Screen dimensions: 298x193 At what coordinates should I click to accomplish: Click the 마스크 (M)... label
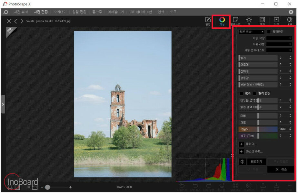pos(254,151)
